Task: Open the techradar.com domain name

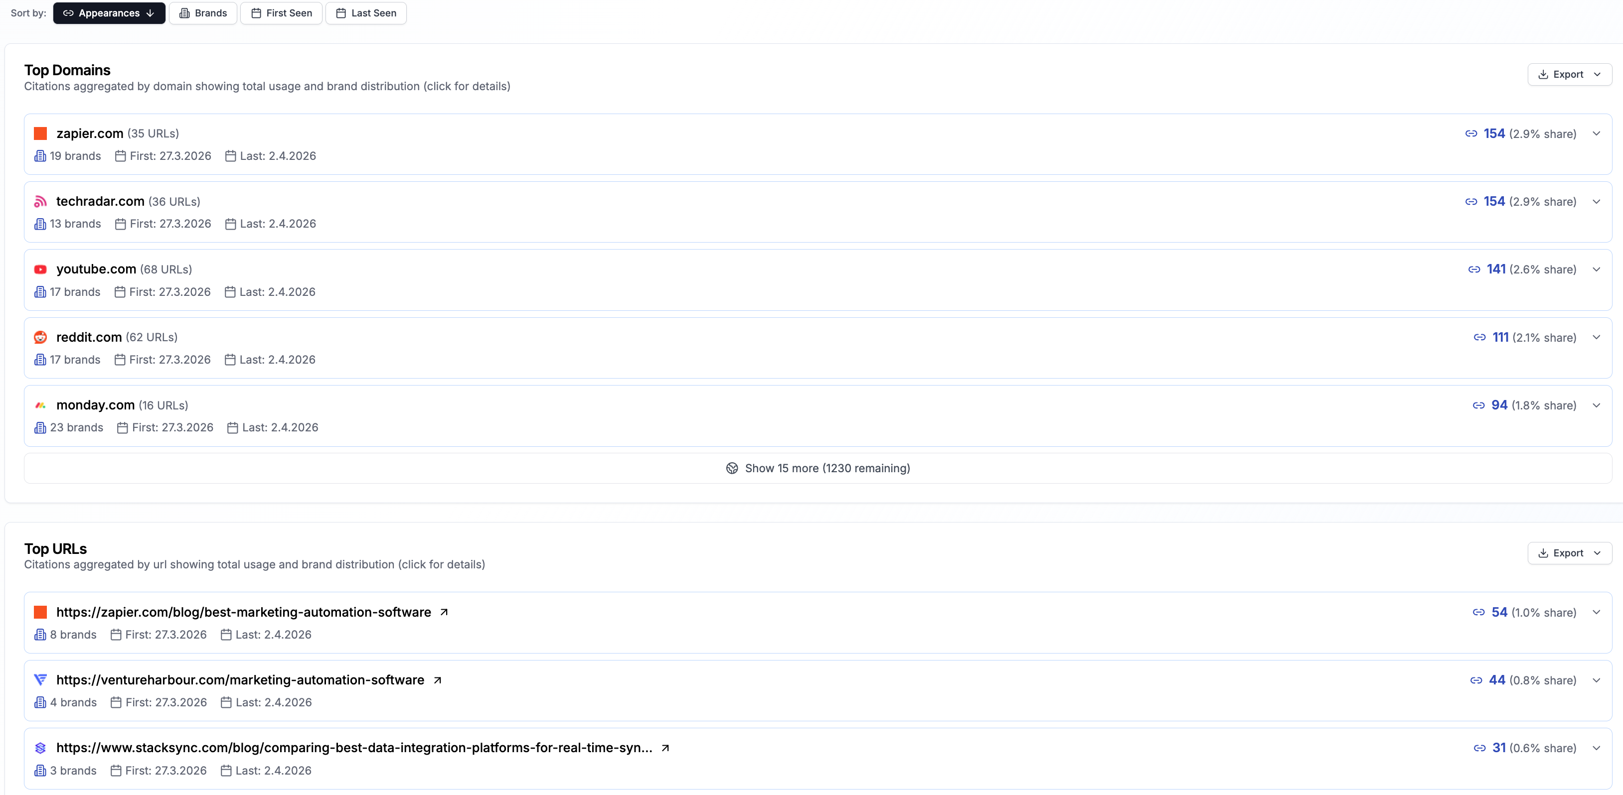Action: coord(100,201)
